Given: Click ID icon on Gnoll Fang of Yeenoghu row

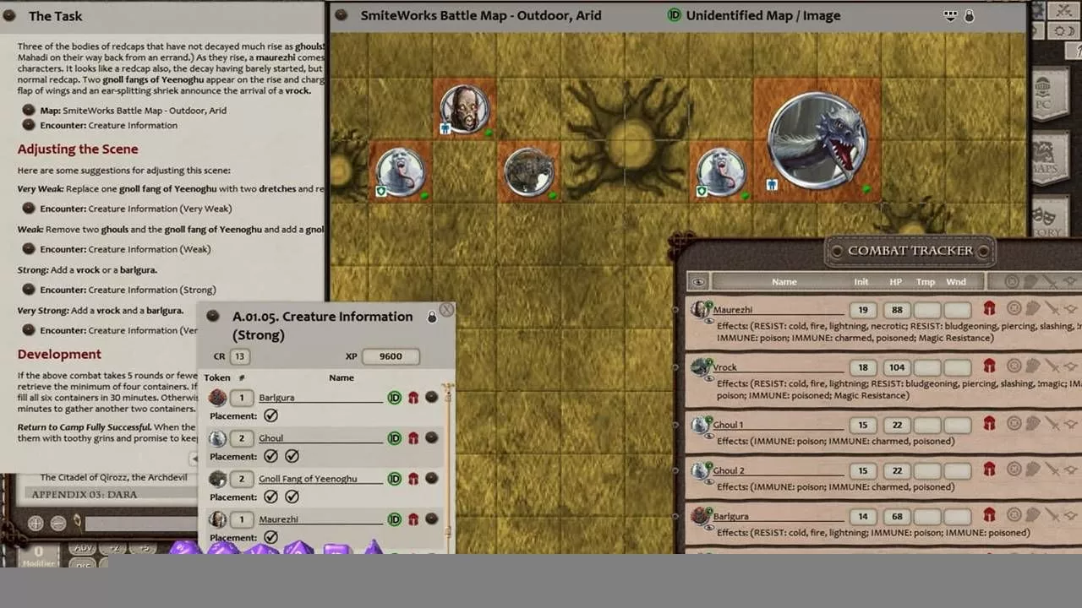Looking at the screenshot, I should click(x=394, y=478).
